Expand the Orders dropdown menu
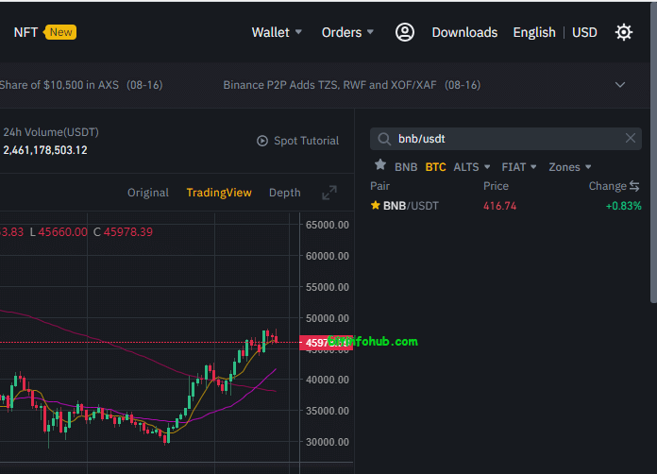 pos(347,32)
